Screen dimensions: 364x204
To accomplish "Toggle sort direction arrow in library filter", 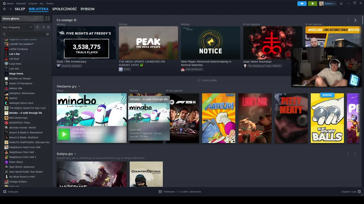I will [x=37, y=27].
